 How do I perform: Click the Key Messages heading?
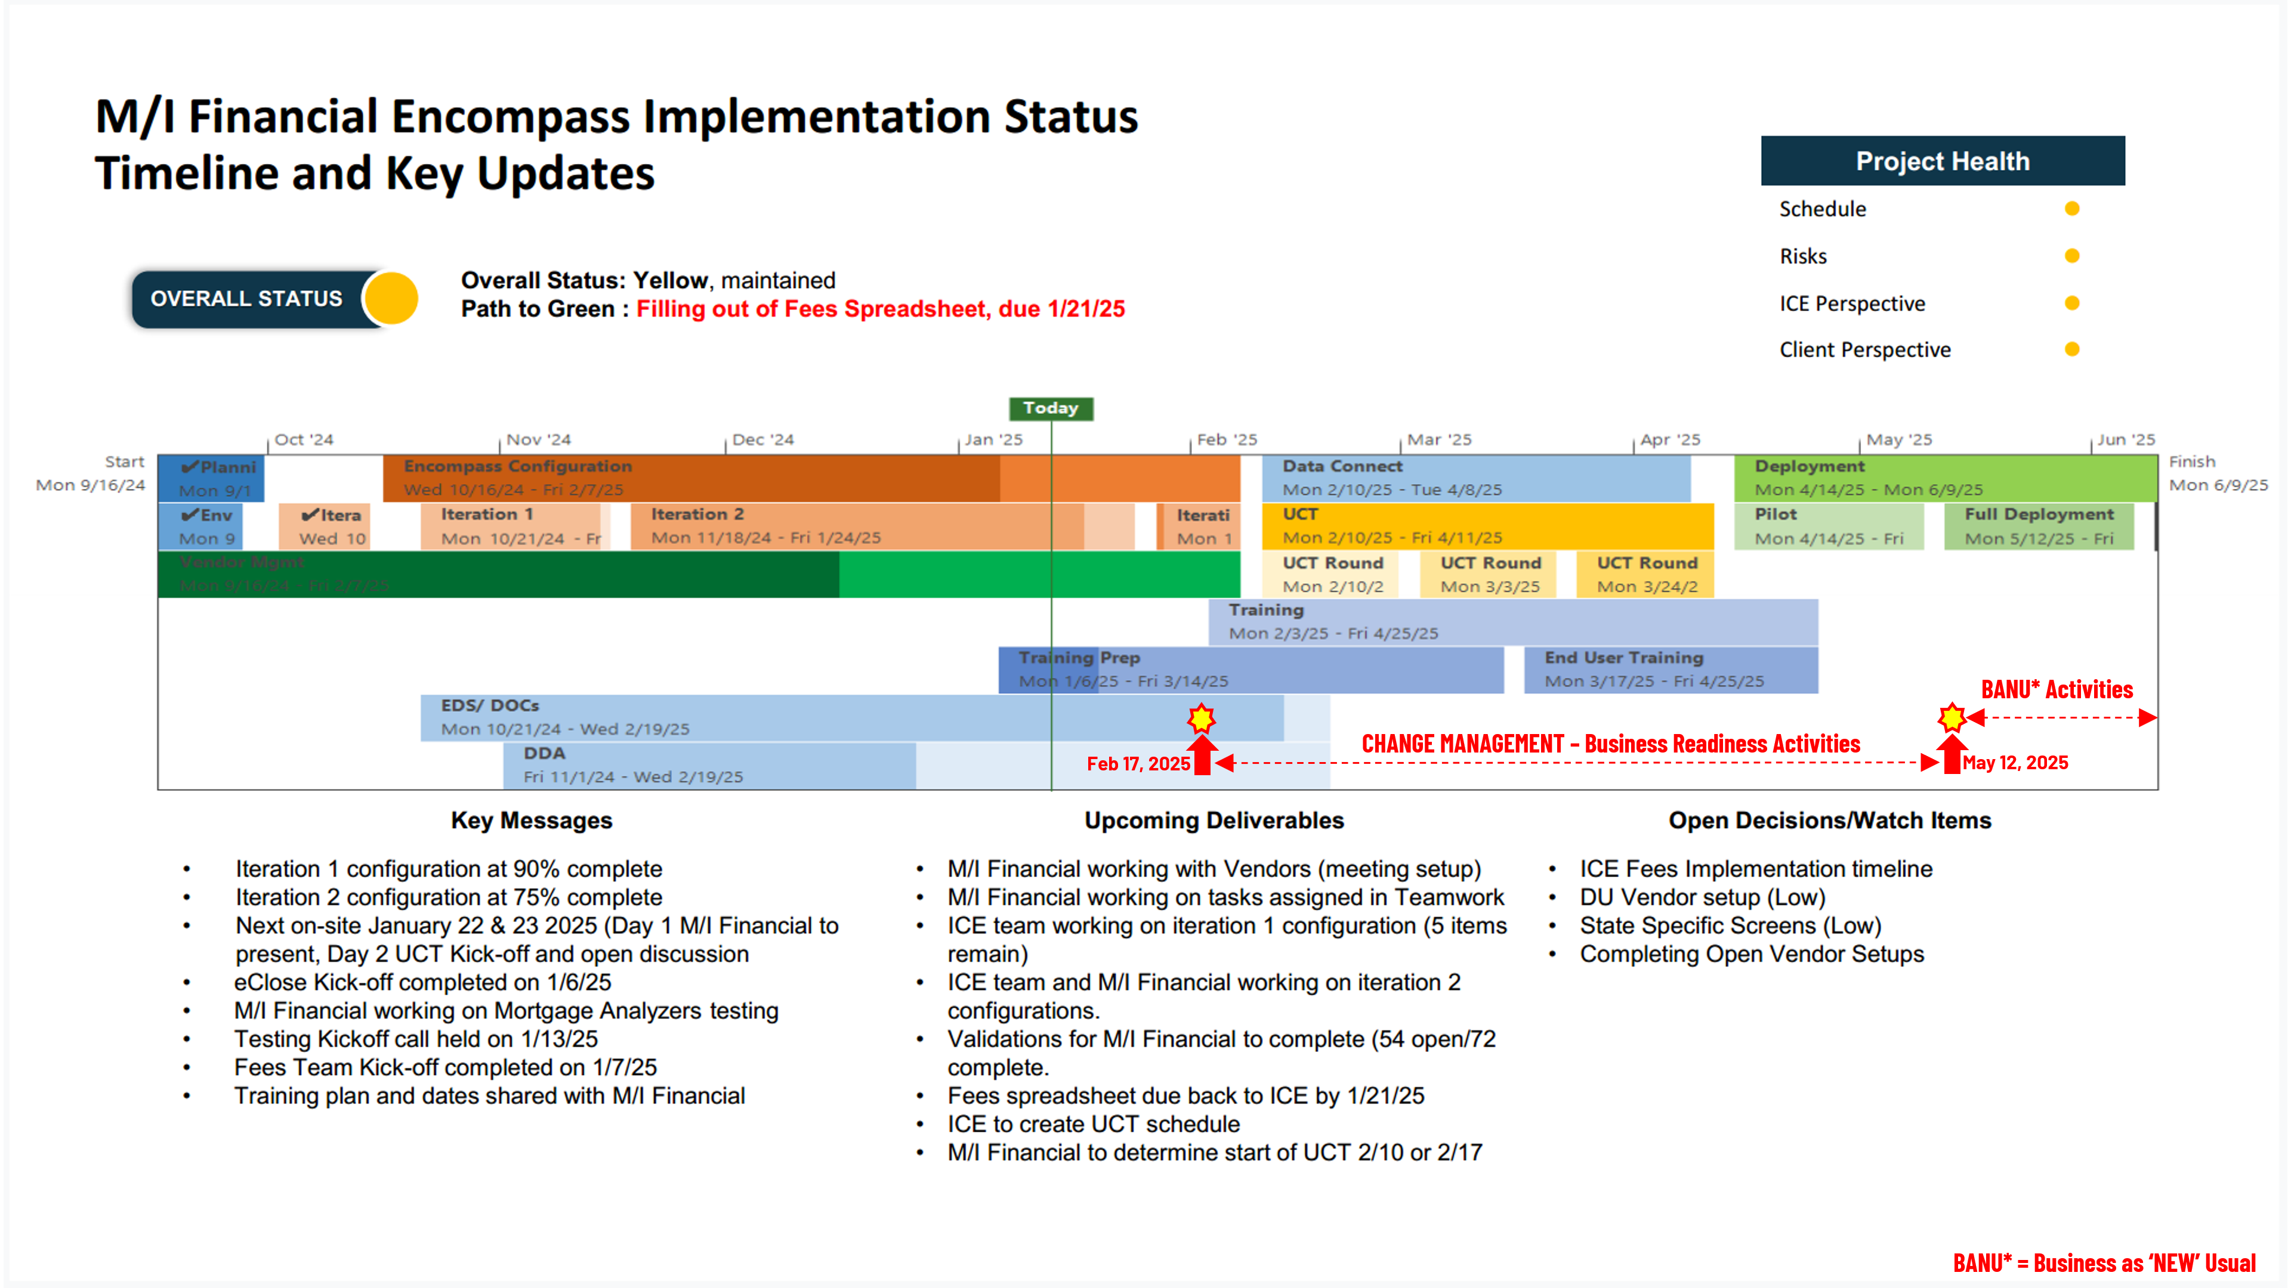pos(531,819)
